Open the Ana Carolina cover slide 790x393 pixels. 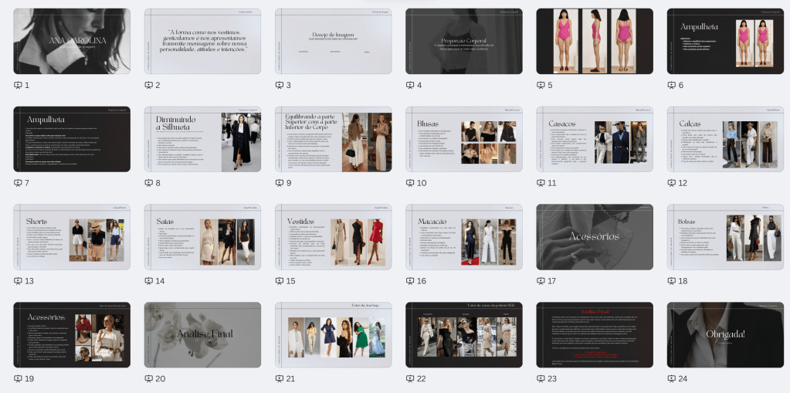pos(72,41)
